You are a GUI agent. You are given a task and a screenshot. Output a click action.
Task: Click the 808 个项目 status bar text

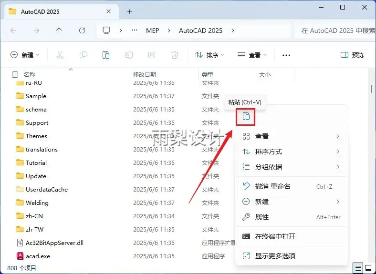pyautogui.click(x=21, y=268)
